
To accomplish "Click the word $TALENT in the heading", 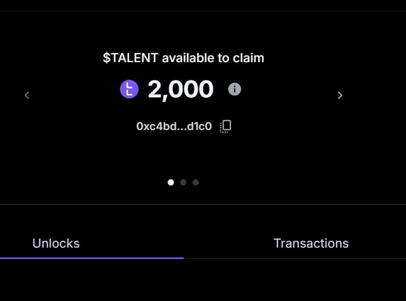I will pos(130,58).
